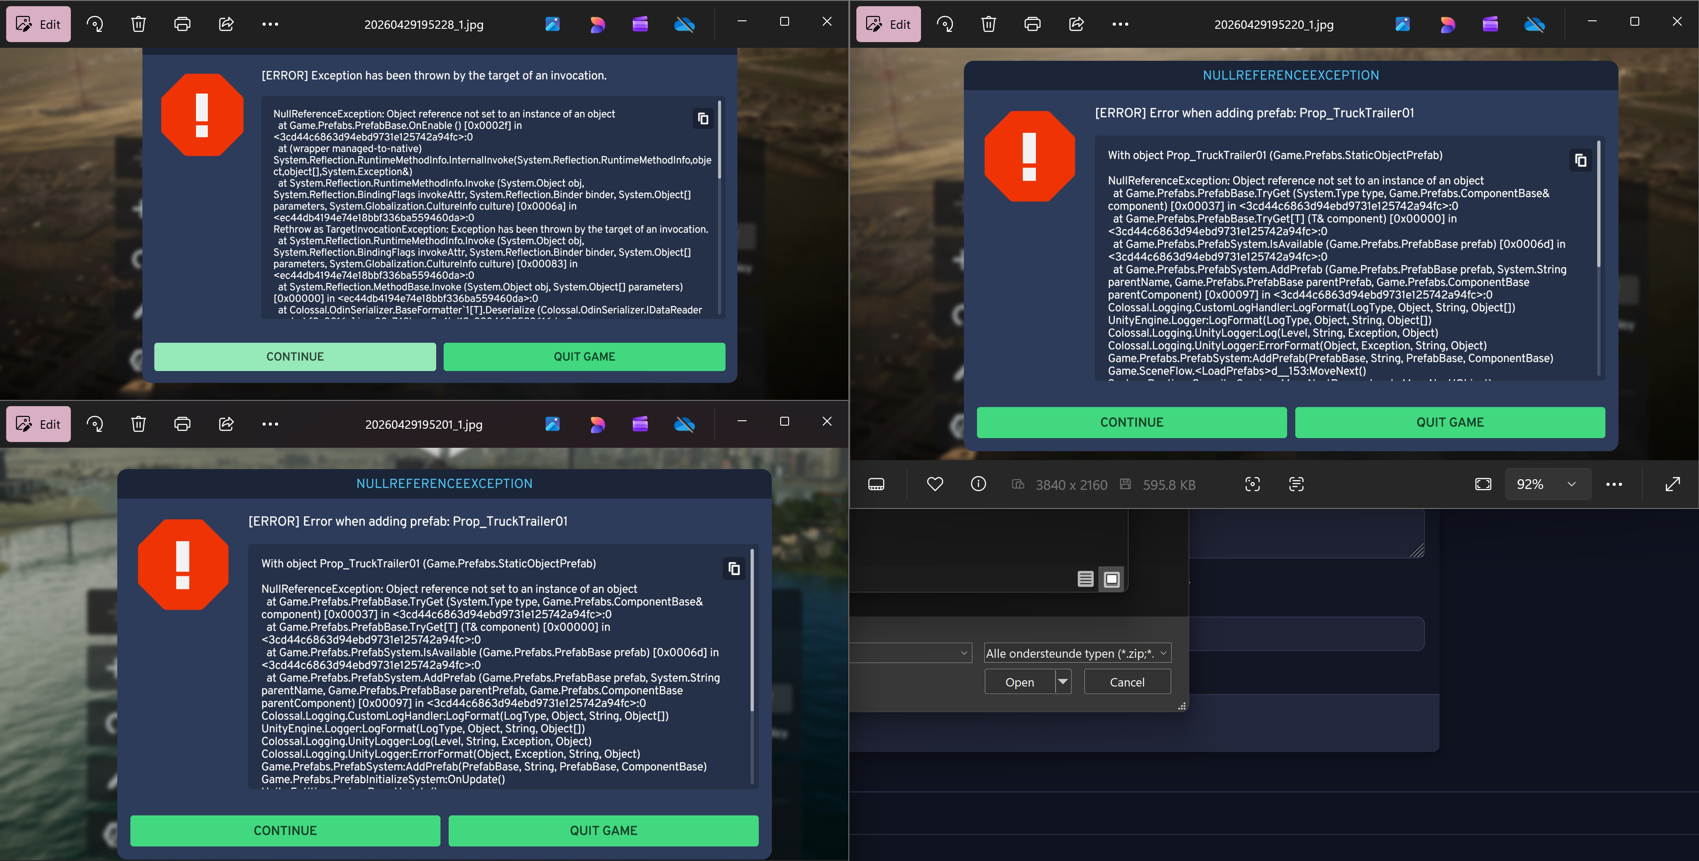Switch file dialog to large icons view
The width and height of the screenshot is (1699, 861).
point(1111,579)
